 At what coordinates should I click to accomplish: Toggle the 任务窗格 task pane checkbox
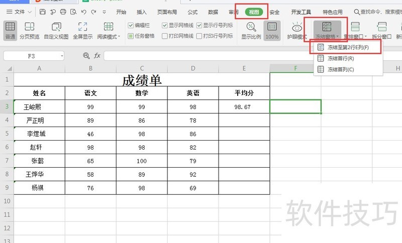click(131, 36)
